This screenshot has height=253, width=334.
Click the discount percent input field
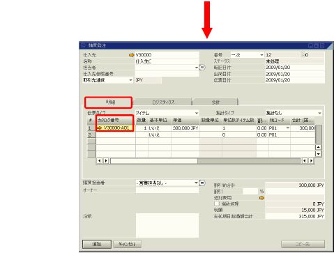click(250, 191)
